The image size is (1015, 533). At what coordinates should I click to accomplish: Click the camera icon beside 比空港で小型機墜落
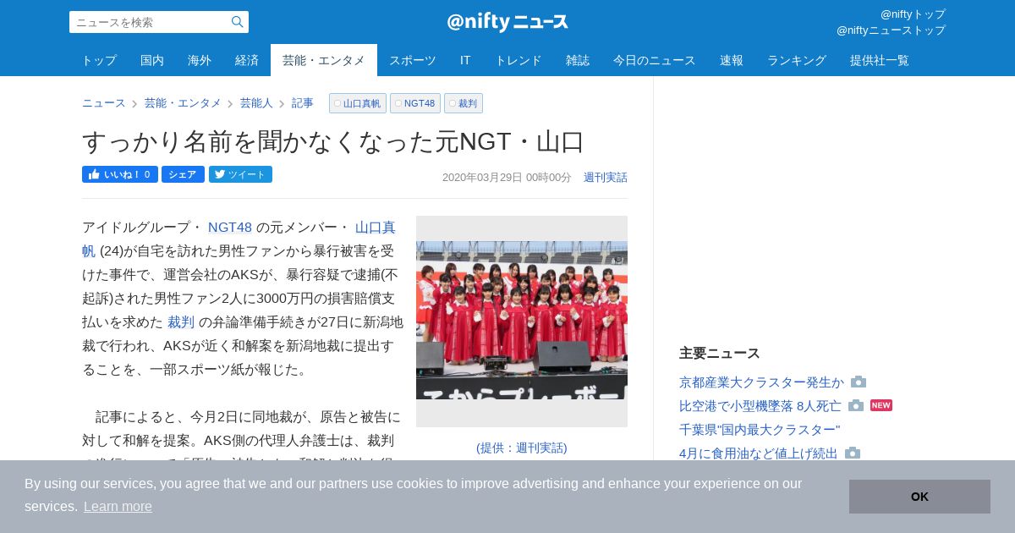pos(856,405)
